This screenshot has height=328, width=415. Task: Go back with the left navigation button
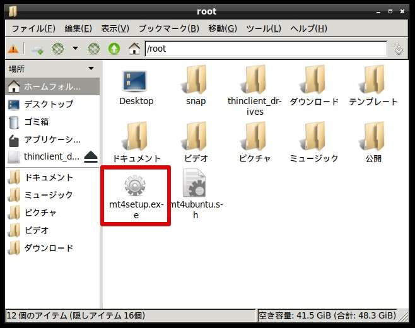point(58,49)
